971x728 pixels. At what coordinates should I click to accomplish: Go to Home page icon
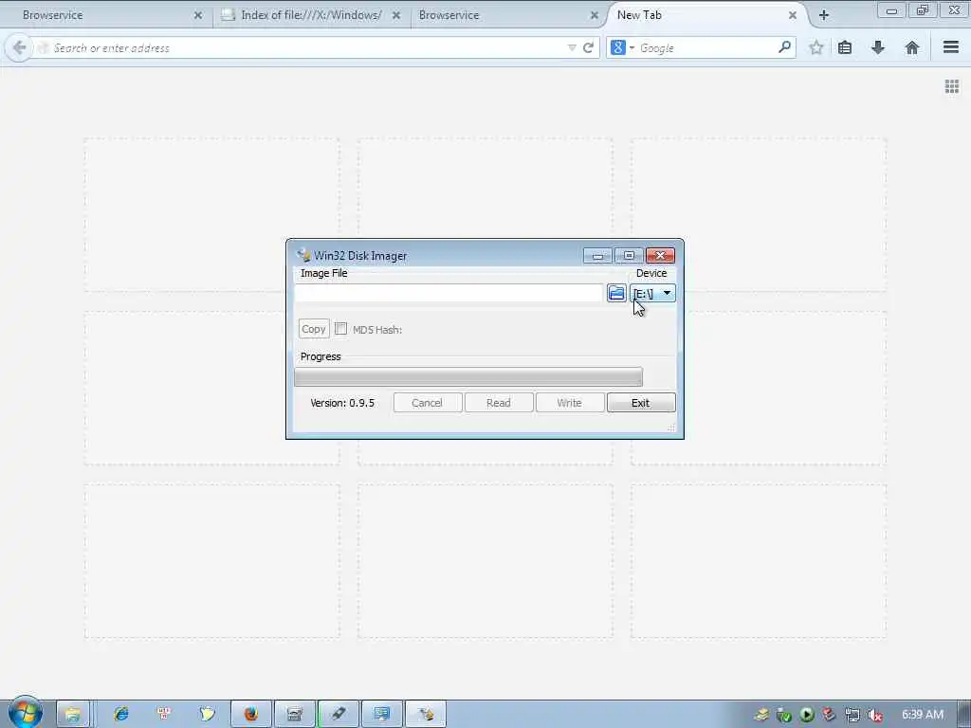coord(911,47)
